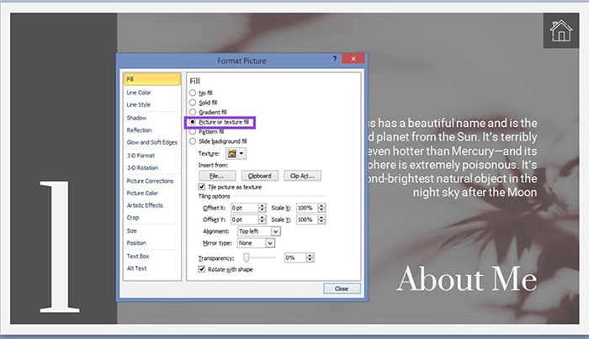Open the Text Box category
The height and width of the screenshot is (339, 589).
138,256
